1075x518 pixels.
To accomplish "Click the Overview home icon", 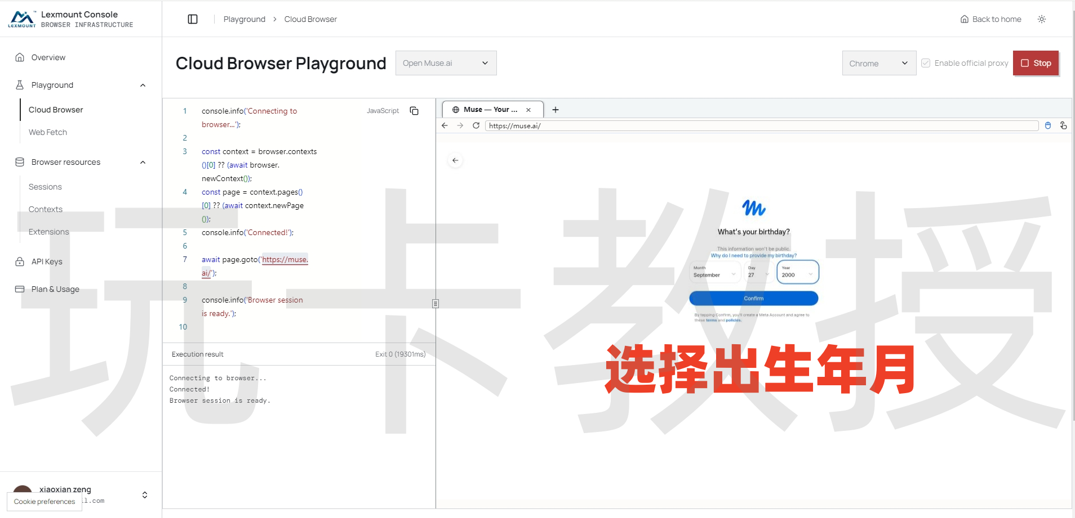I will click(x=20, y=57).
